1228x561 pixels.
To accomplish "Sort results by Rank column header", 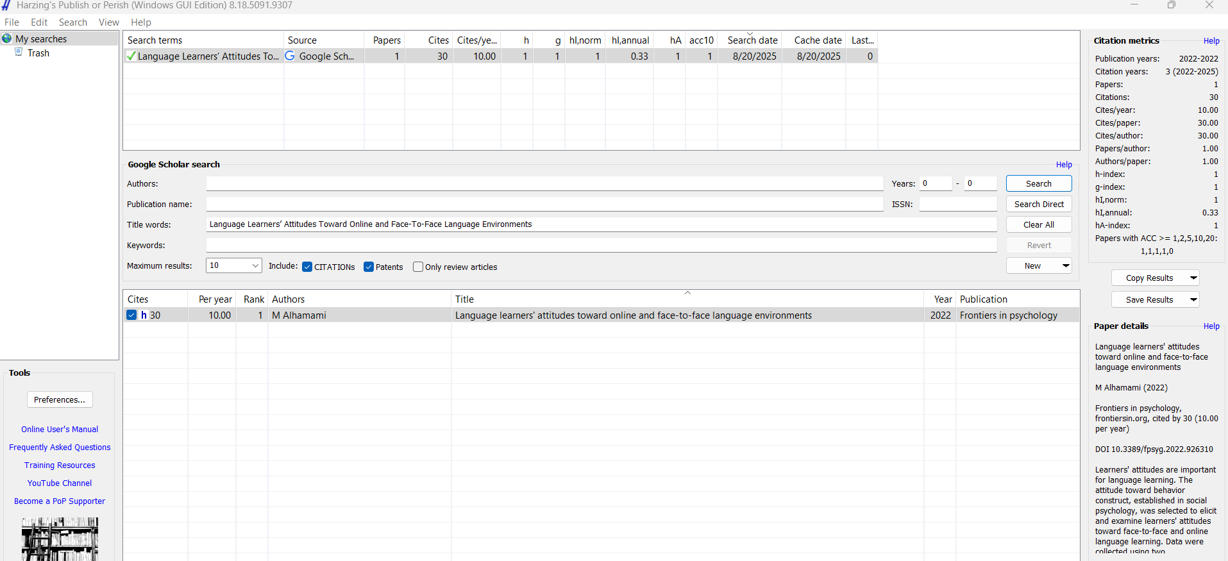I will click(x=252, y=299).
